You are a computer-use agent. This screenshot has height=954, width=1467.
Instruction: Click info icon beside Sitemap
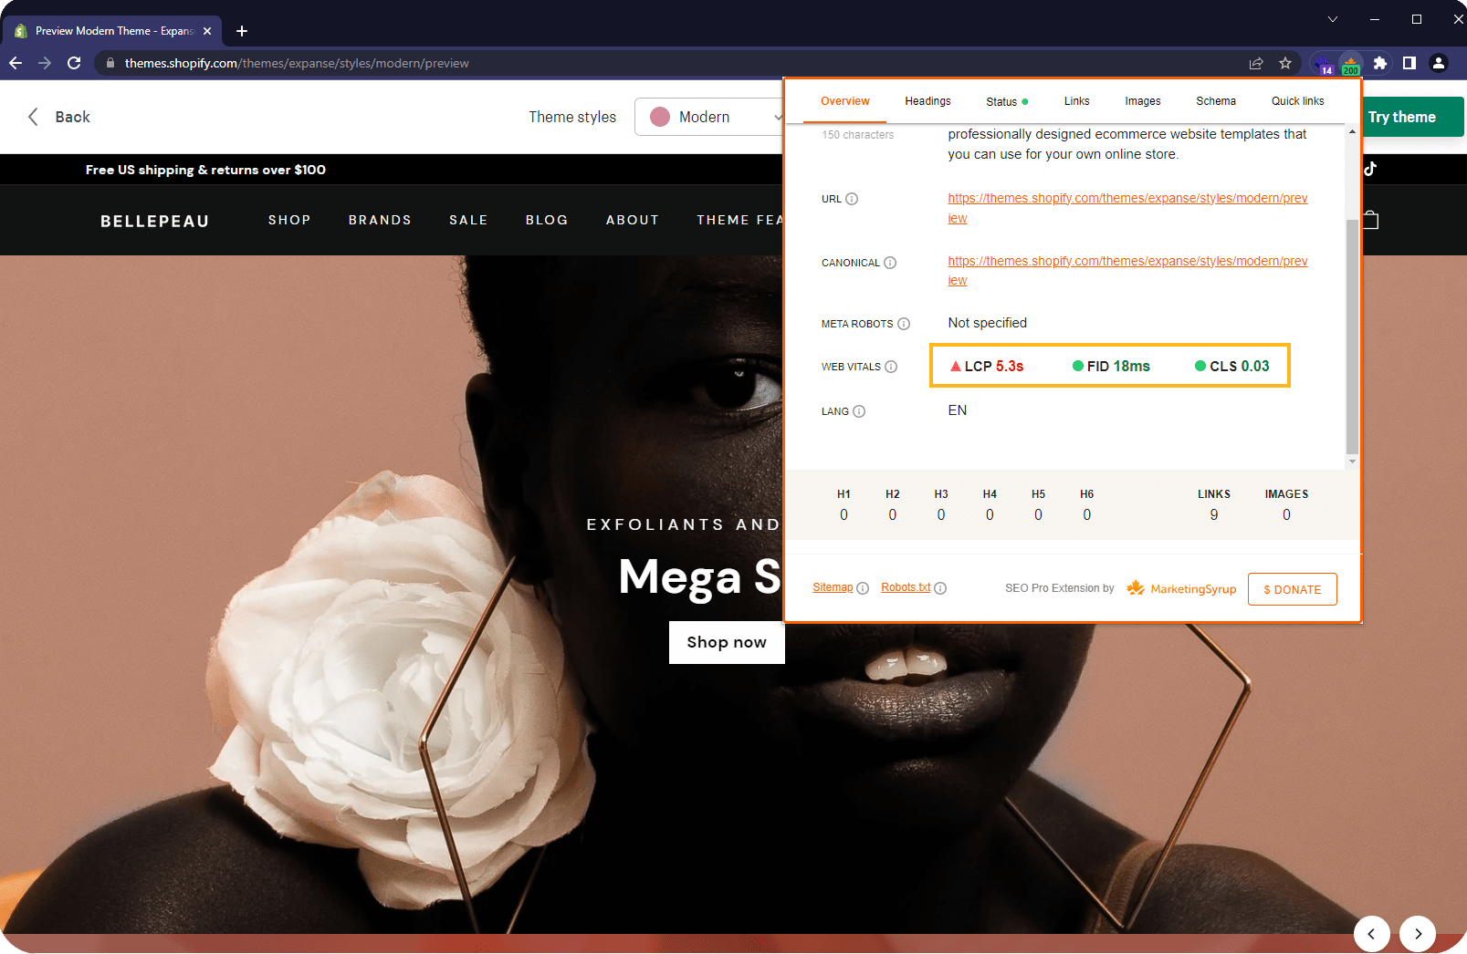pyautogui.click(x=863, y=588)
